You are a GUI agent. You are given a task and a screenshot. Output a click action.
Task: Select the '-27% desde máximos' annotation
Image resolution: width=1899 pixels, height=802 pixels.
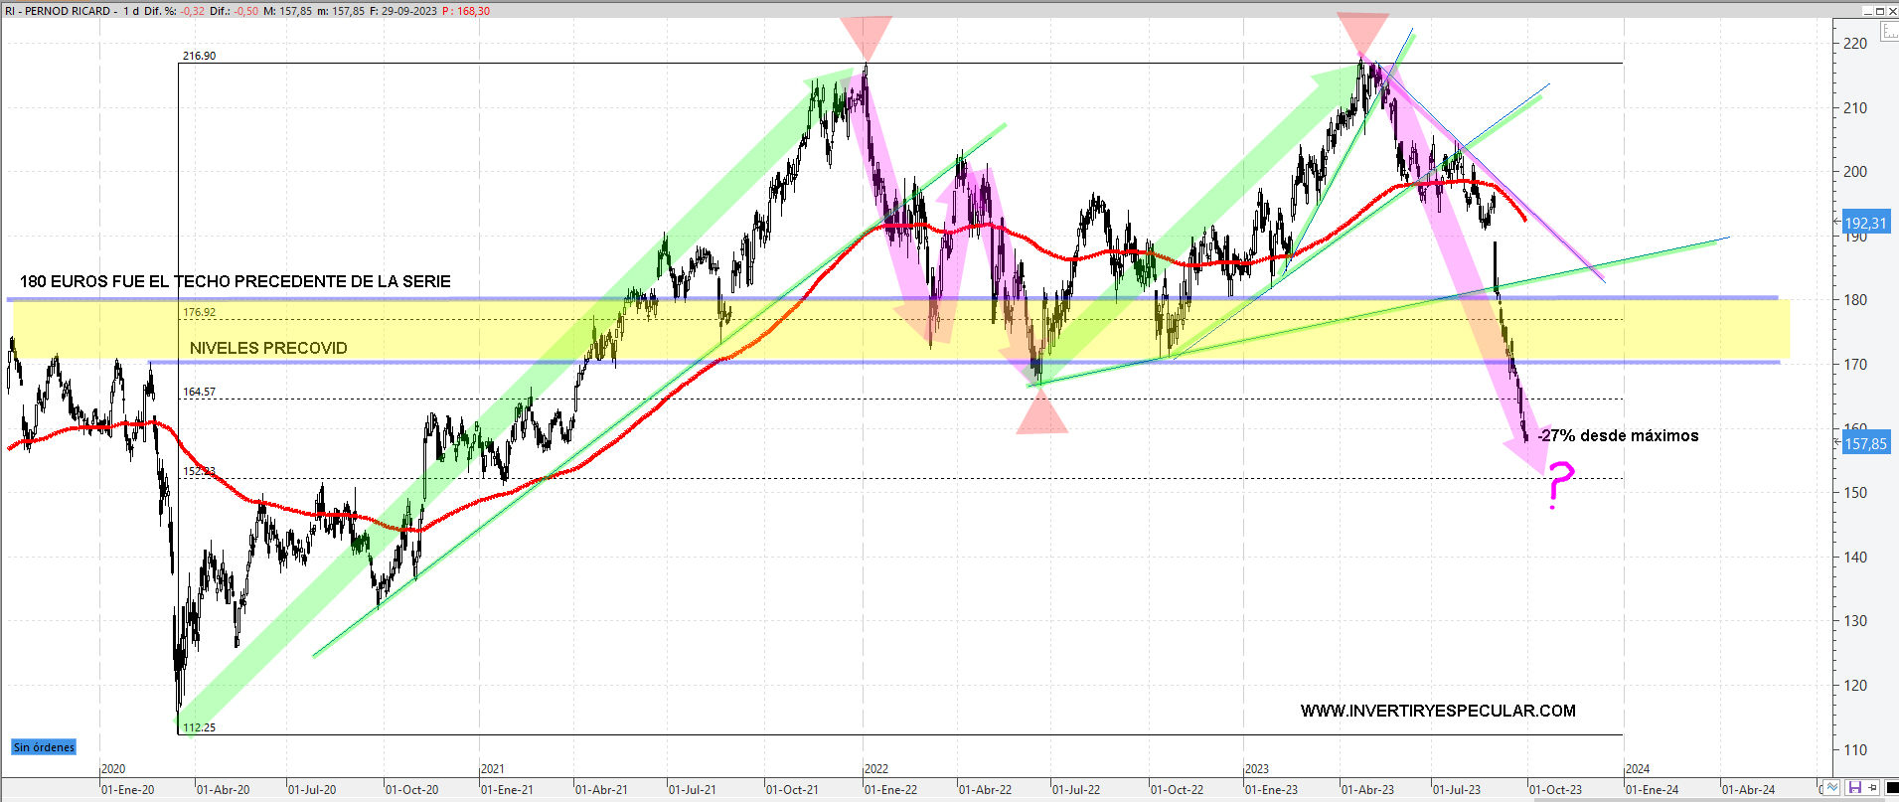coord(1619,435)
